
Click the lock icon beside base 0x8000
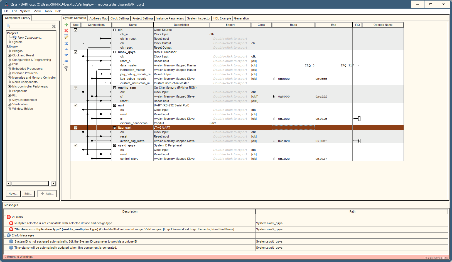point(274,96)
